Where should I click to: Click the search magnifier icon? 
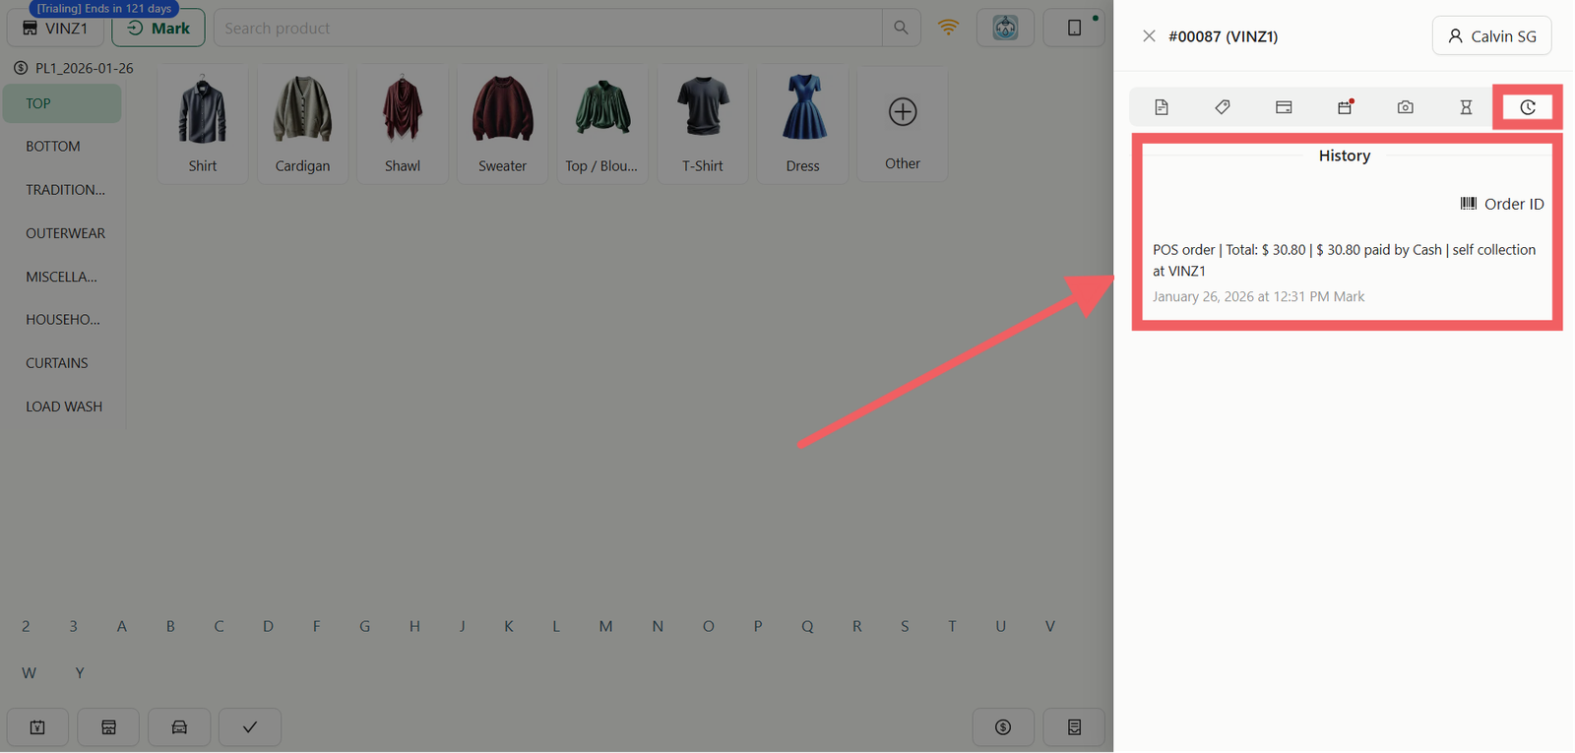pos(901,28)
